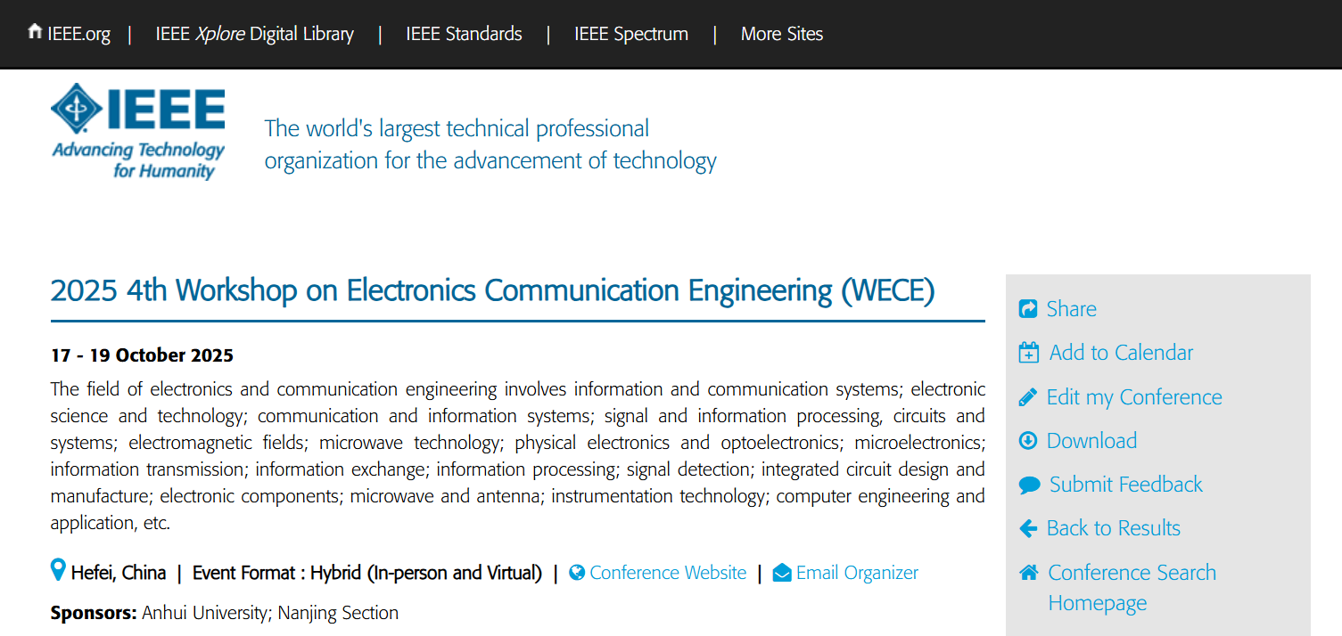
Task: Click the Download circle arrow icon
Action: pyautogui.click(x=1028, y=441)
